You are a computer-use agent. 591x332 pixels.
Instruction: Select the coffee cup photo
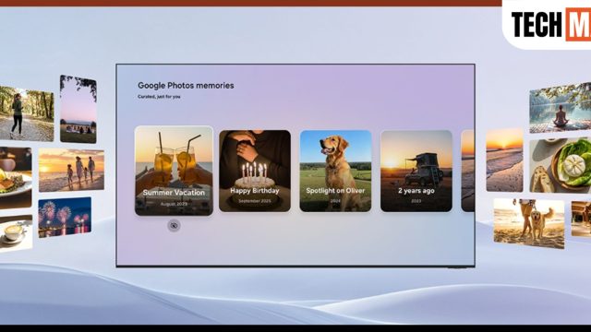tap(16, 232)
